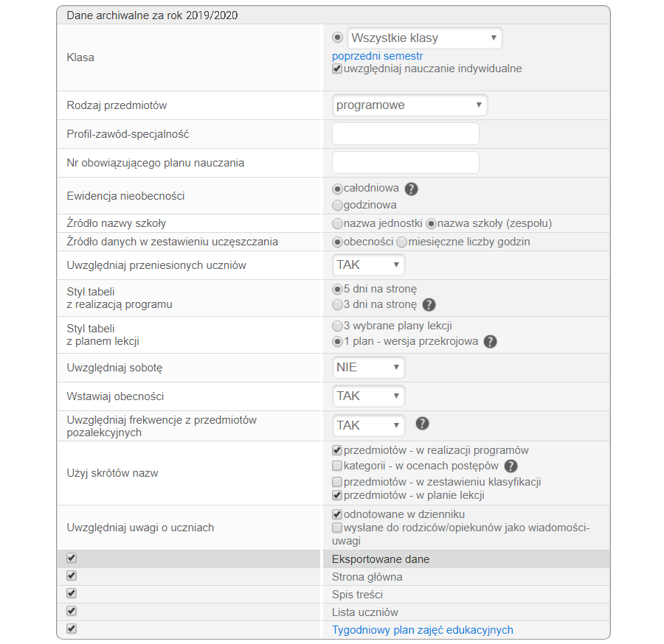This screenshot has height=644, width=664.
Task: Select 3 wybrane plany lekcji option
Action: 338,326
